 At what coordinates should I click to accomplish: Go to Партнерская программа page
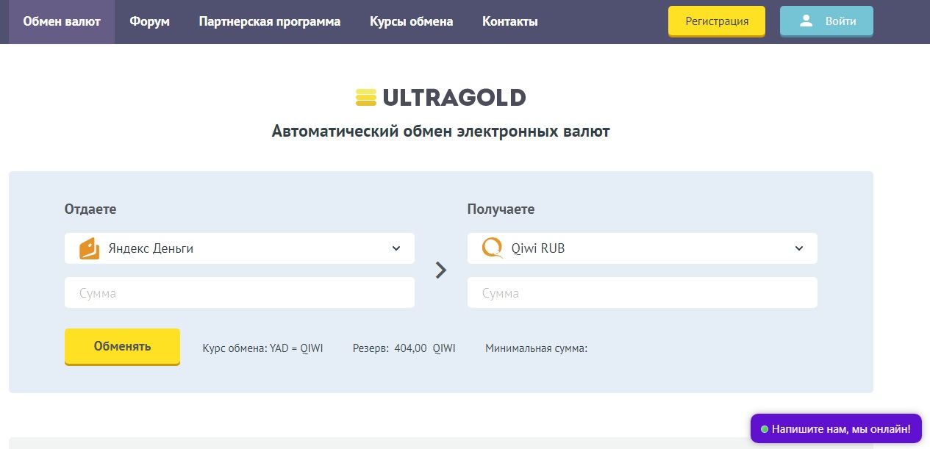coord(269,22)
